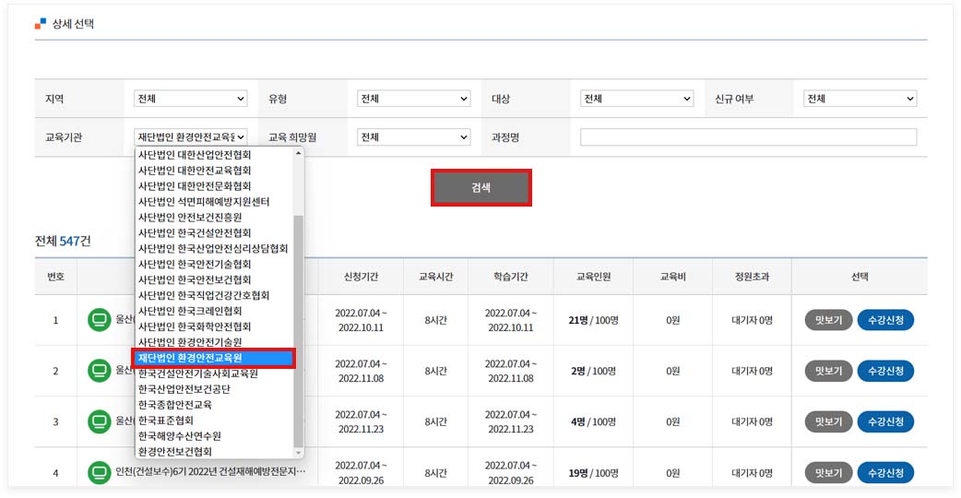Click 수강신청 button in row 1

[x=885, y=320]
